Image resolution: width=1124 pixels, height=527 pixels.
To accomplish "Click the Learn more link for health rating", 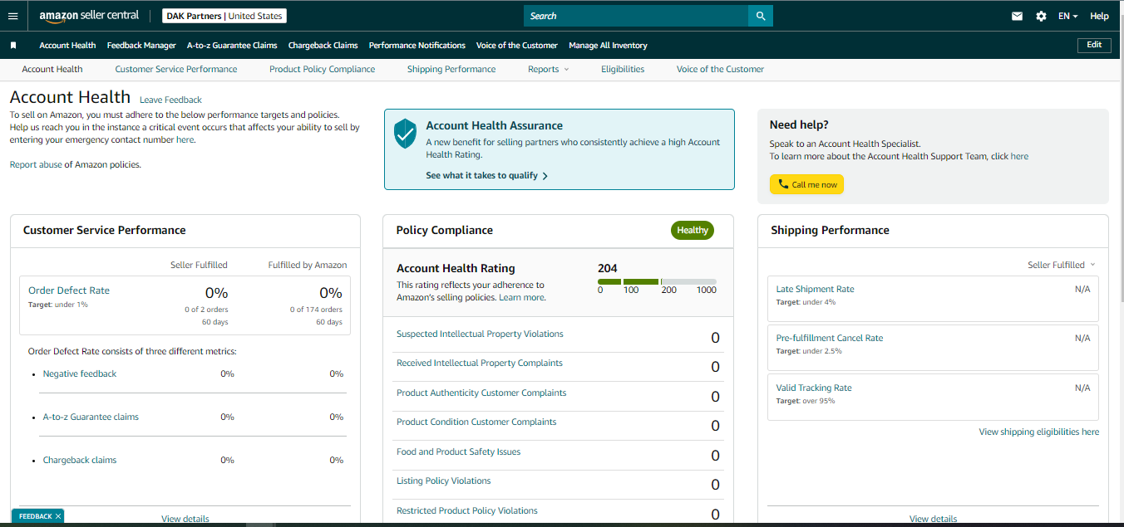I will (x=521, y=297).
